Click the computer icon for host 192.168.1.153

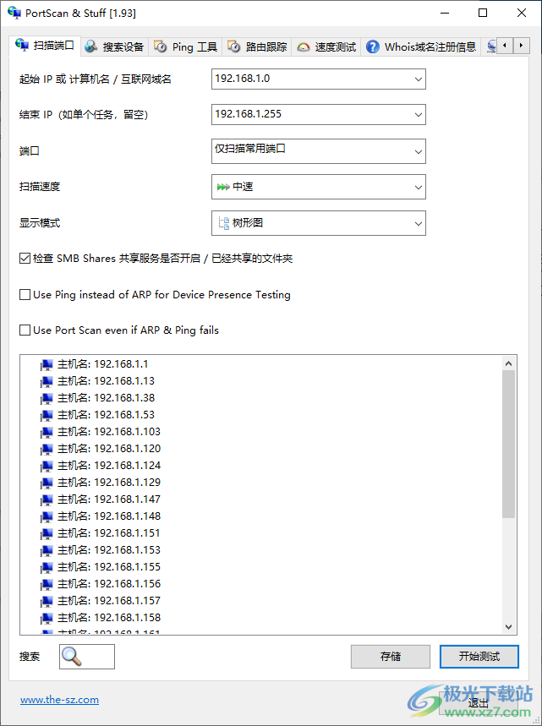[47, 550]
